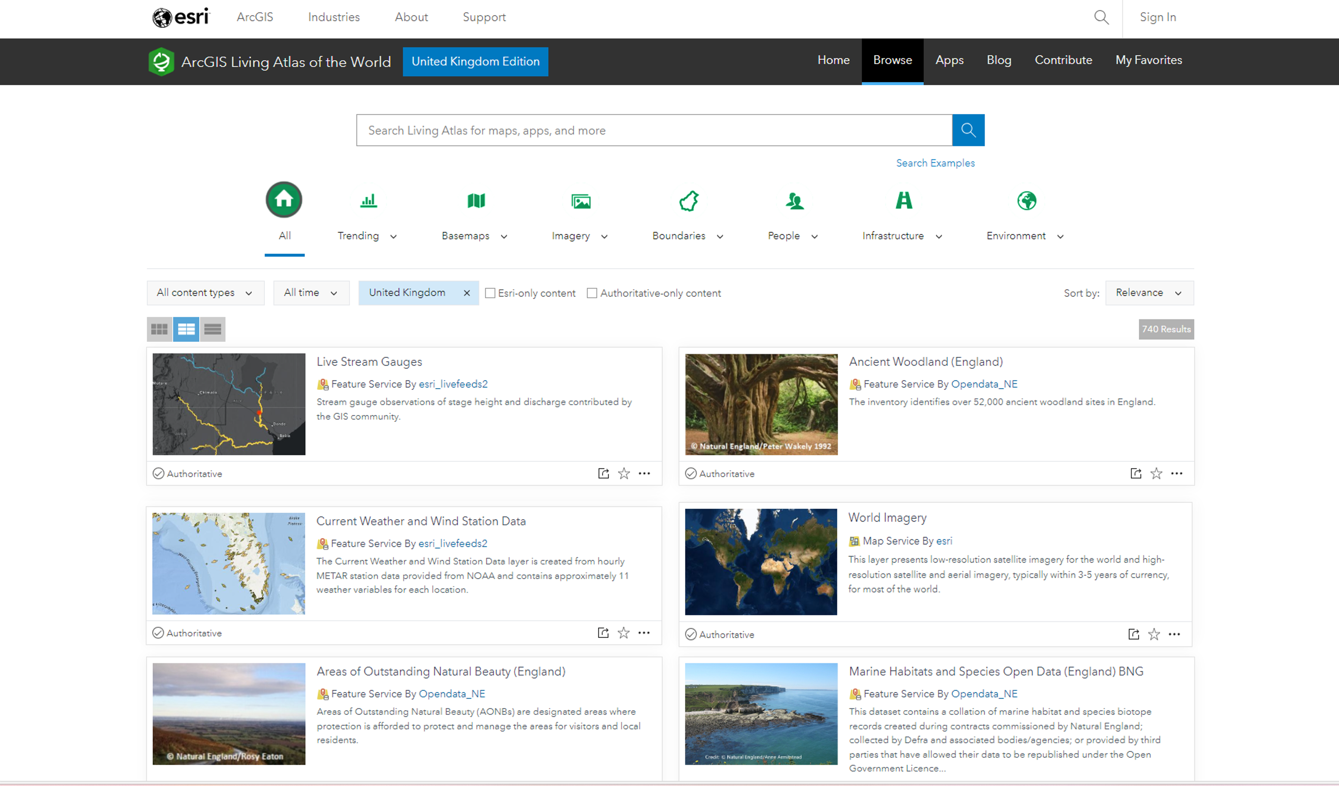Open Search Examples link

pyautogui.click(x=935, y=163)
